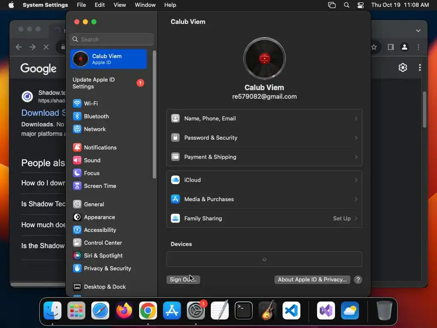Select Calub Viem Apple ID sidebar row
The width and height of the screenshot is (437, 328).
[109, 59]
